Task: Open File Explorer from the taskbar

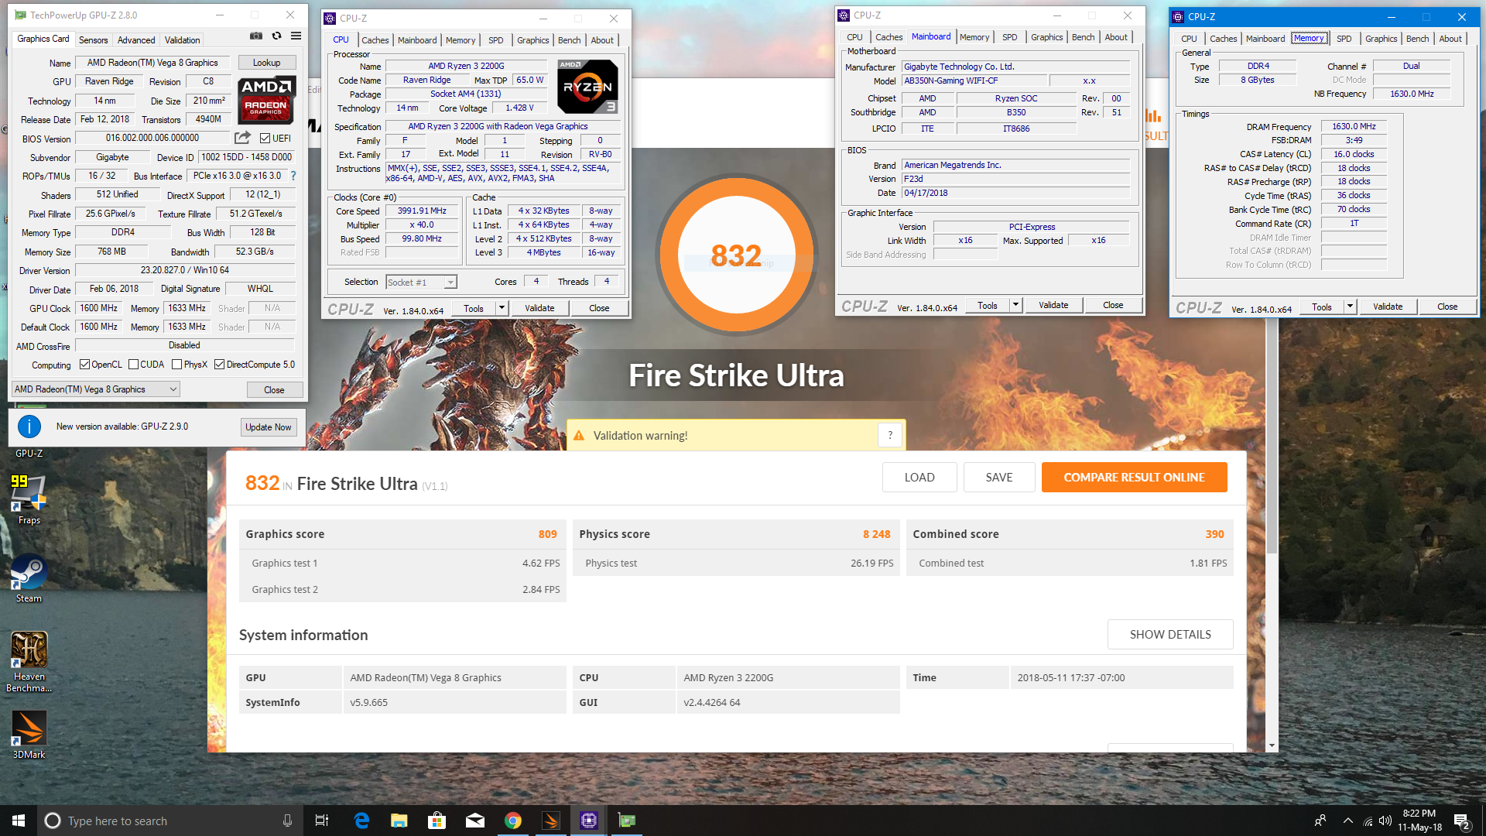Action: pyautogui.click(x=399, y=821)
